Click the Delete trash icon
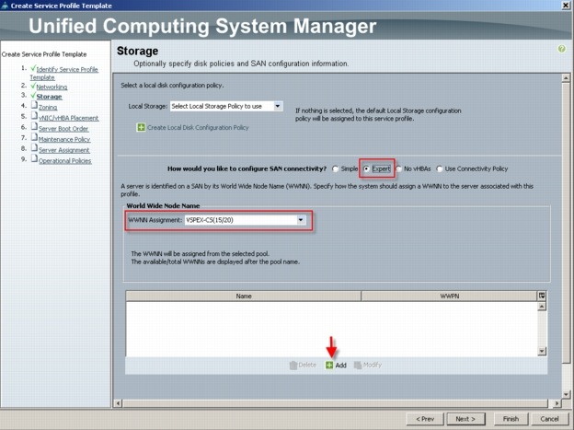This screenshot has width=574, height=430. coord(293,366)
